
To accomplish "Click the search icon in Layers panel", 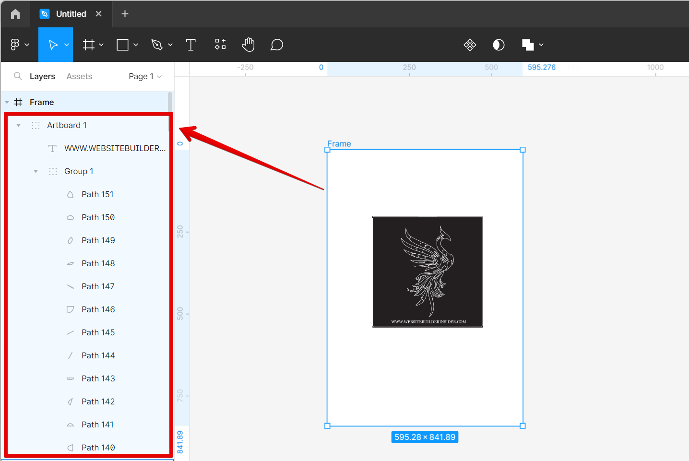I will [x=18, y=76].
